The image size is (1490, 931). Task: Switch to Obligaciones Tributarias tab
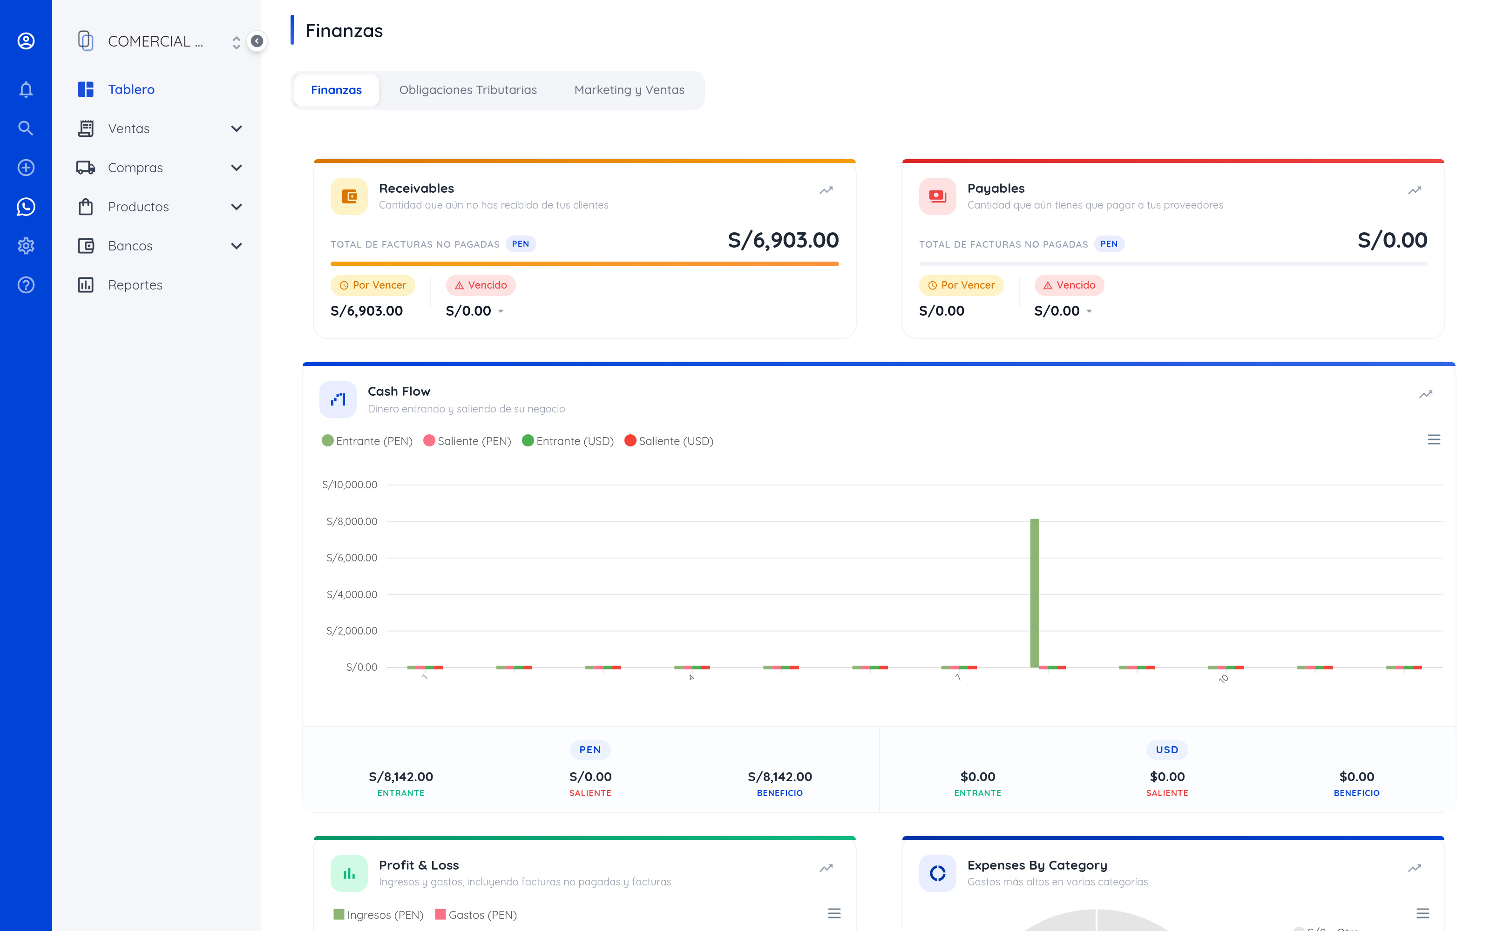coord(468,90)
